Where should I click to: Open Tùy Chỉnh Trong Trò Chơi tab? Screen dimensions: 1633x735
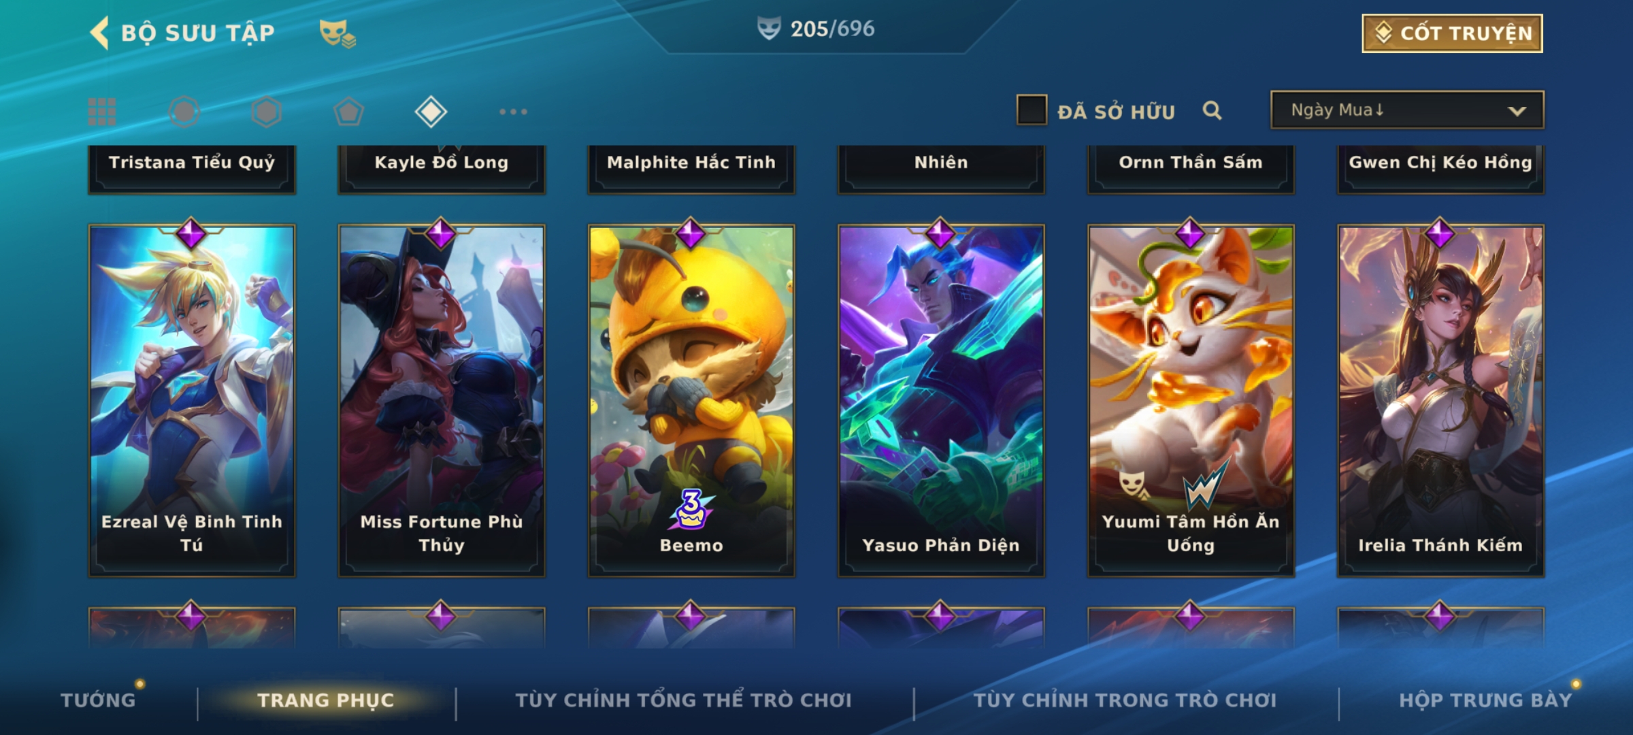tap(1125, 700)
